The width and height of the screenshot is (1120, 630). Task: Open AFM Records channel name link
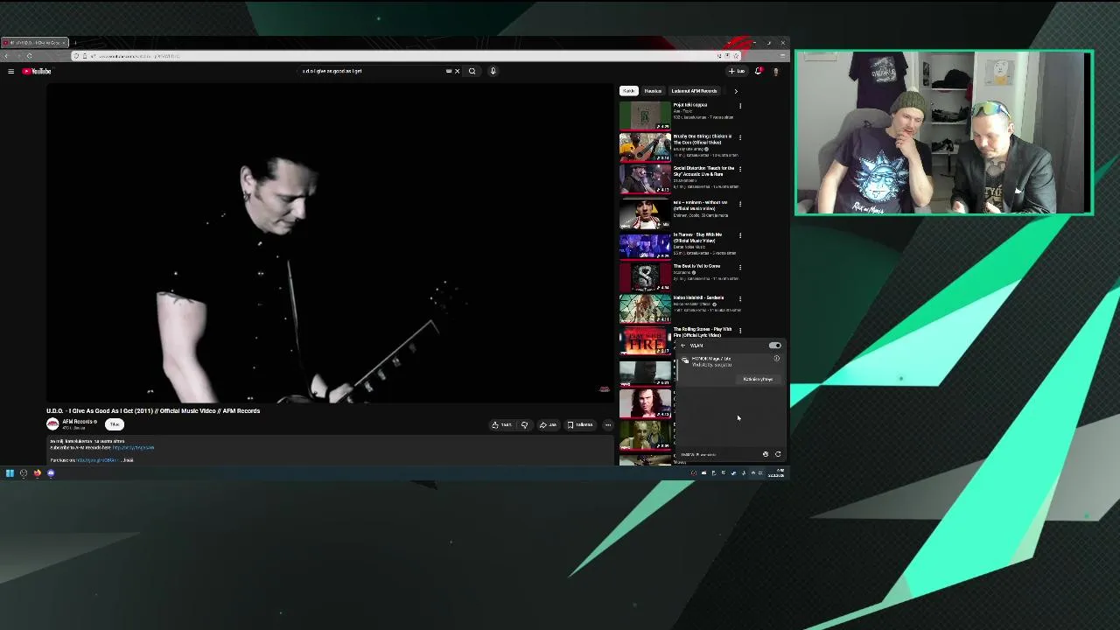pos(78,422)
